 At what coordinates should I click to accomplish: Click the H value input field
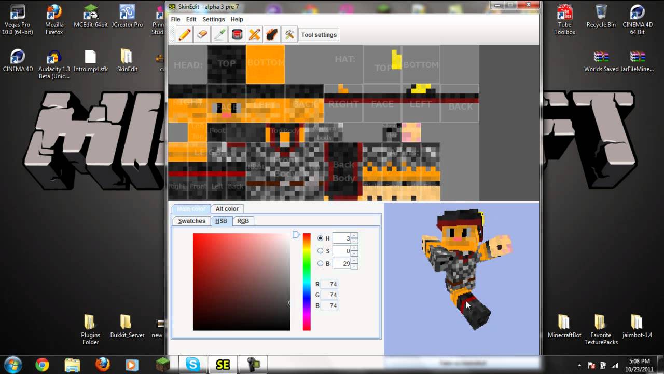tap(342, 238)
